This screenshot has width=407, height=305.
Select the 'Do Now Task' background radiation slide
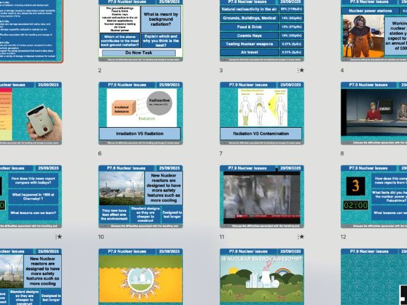(140, 31)
